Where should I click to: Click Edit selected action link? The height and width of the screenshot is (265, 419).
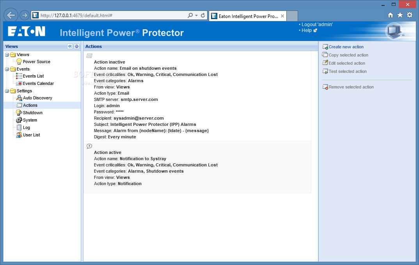[347, 63]
